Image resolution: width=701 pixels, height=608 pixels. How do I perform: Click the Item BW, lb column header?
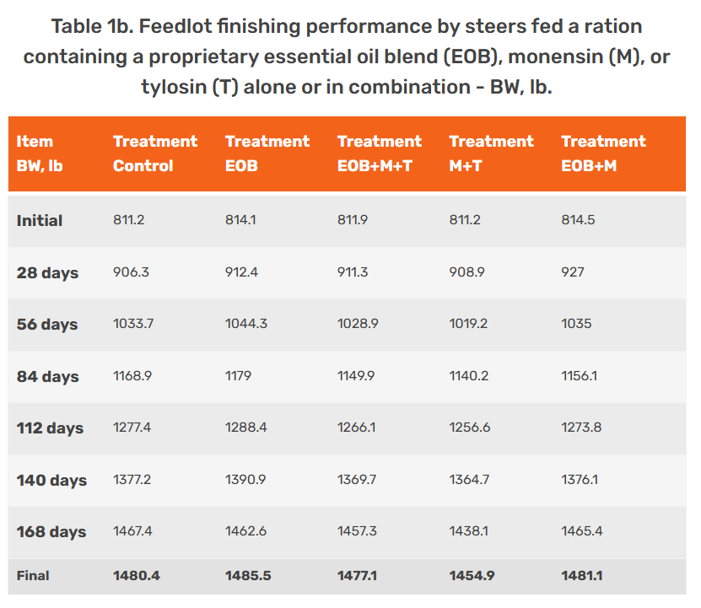(40, 153)
